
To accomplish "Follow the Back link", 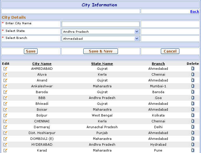I will (195, 11).
